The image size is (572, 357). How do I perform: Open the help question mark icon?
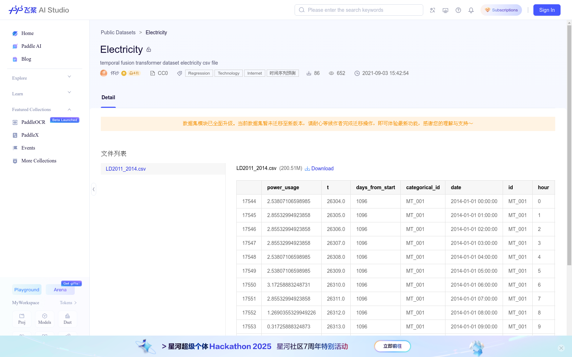pyautogui.click(x=458, y=10)
